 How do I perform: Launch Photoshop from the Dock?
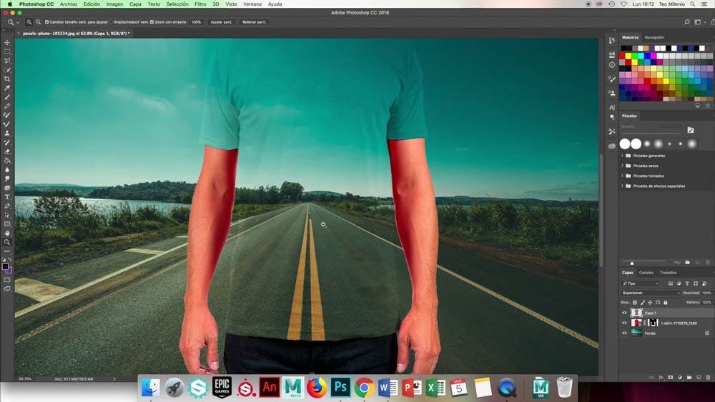[340, 387]
